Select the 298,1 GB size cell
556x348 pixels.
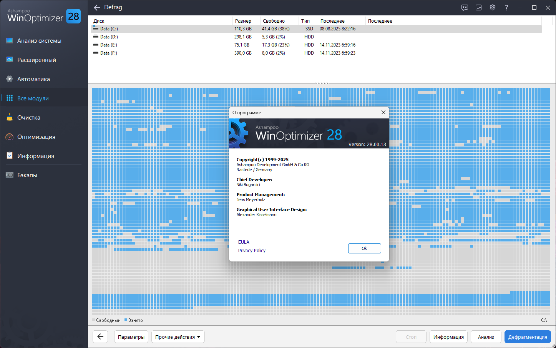click(243, 37)
